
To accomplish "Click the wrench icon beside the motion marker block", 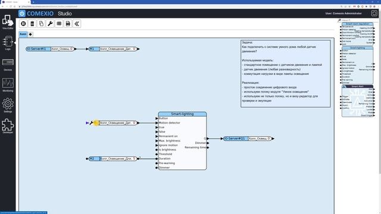I will [91, 123].
